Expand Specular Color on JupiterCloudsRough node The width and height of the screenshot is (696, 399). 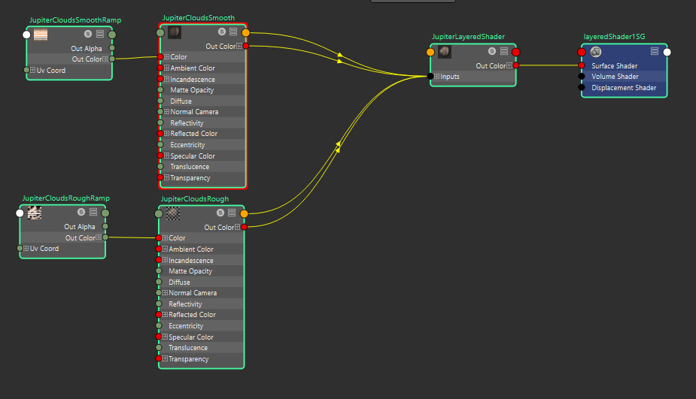point(165,337)
